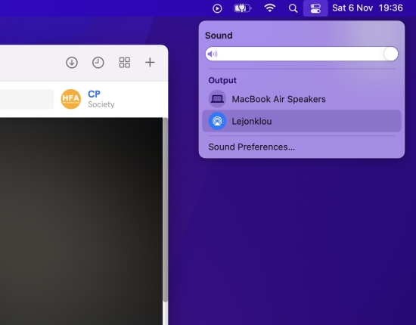Select Lejonklou AirPlay output device
Viewport: 416px width, 325px height.
302,121
